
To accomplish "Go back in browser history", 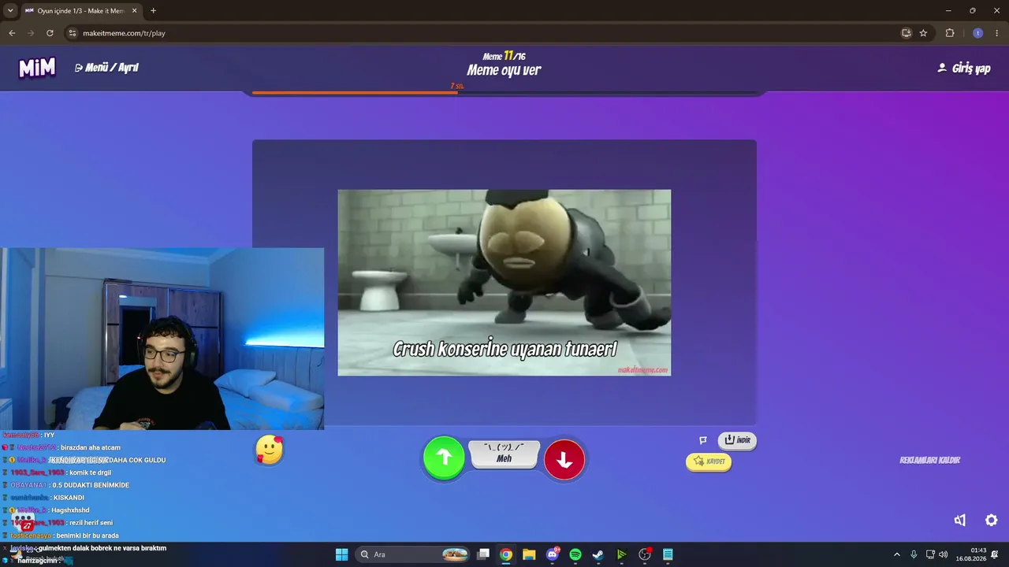I will click(12, 33).
